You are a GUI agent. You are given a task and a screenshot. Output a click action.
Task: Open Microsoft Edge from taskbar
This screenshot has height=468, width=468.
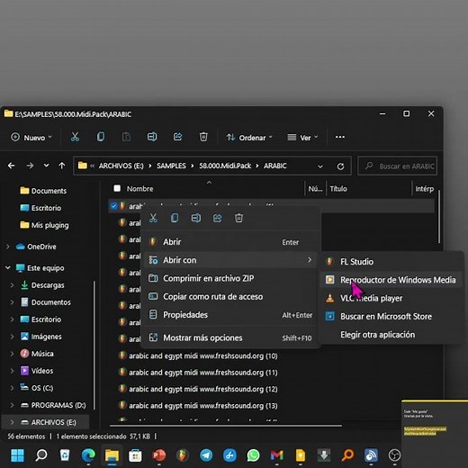(x=88, y=455)
